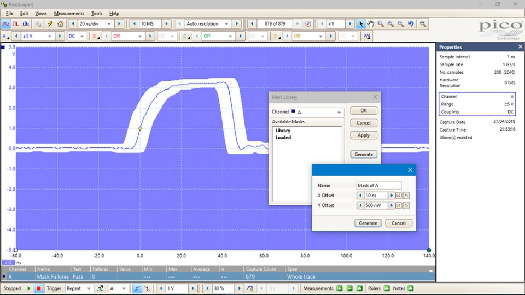525x295 pixels.
Task: Open the Home icon in toolbar
Action: pos(60,24)
